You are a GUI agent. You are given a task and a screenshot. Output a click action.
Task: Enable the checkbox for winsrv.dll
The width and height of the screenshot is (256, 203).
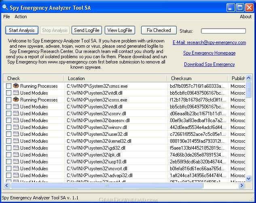click(8, 127)
